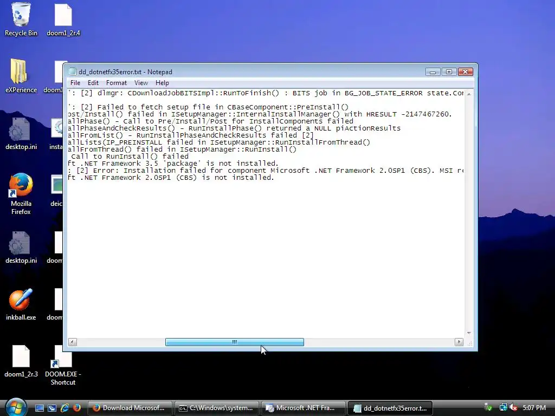Click text 'HRESULT -2147467260' in Notepad
Viewport: 555px width, 416px height.
(x=409, y=114)
